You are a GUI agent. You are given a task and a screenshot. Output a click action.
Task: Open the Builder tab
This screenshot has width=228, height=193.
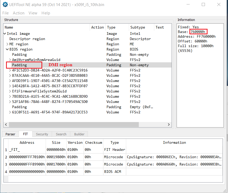pyautogui.click(x=79, y=134)
